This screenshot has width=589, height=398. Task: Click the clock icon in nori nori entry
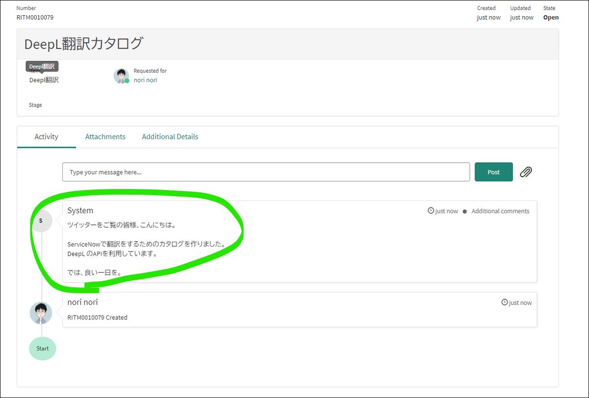pos(505,302)
